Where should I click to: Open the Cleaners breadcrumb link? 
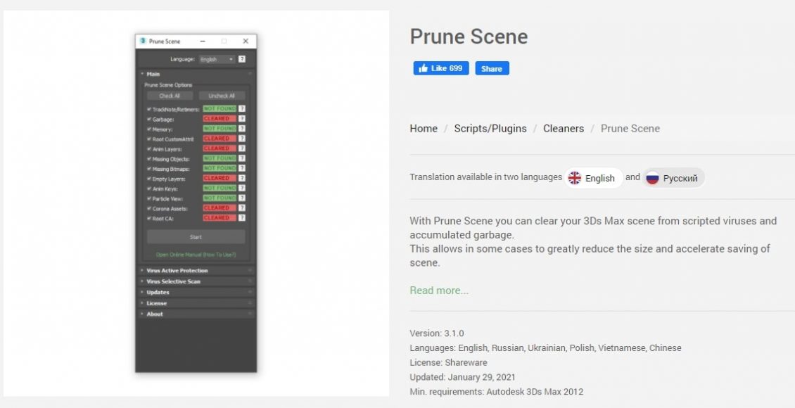coord(563,129)
